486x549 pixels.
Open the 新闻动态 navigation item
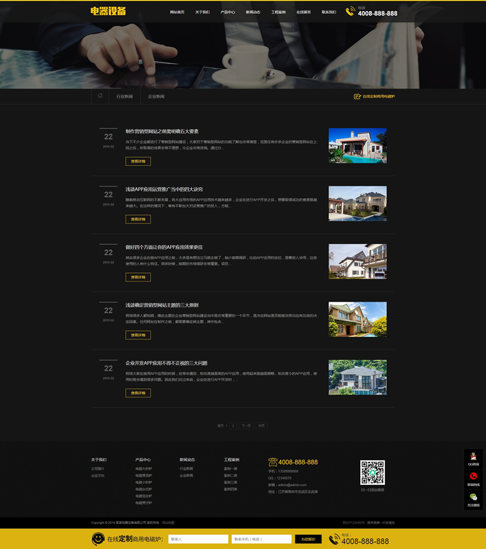[x=253, y=12]
